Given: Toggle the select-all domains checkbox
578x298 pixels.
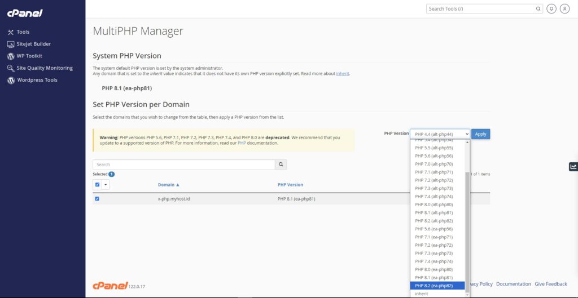Looking at the screenshot, I should pos(97,185).
